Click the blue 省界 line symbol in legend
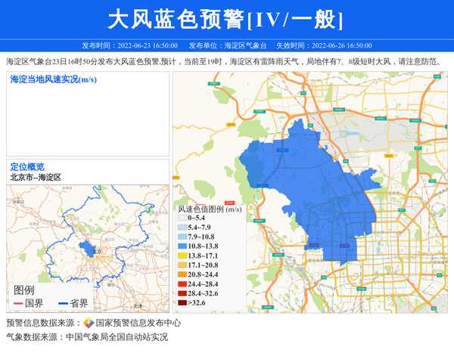This screenshot has width=454, height=356. point(63,303)
